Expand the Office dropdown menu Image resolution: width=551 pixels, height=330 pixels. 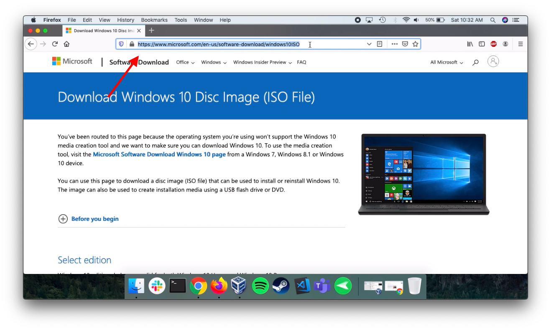pyautogui.click(x=185, y=62)
